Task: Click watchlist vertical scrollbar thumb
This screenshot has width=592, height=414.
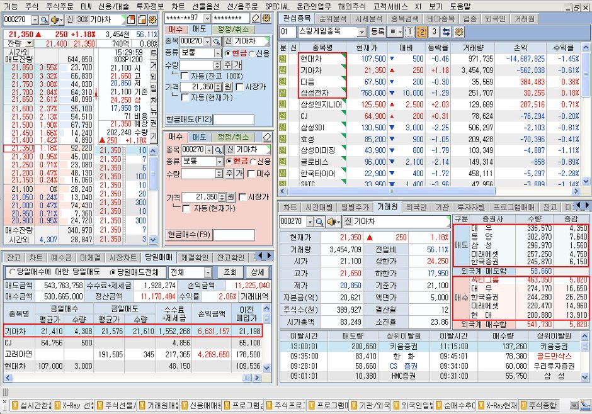Action: pos(586,76)
